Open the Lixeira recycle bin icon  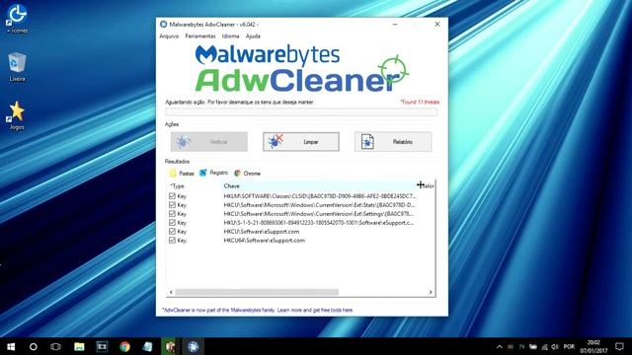pyautogui.click(x=18, y=67)
